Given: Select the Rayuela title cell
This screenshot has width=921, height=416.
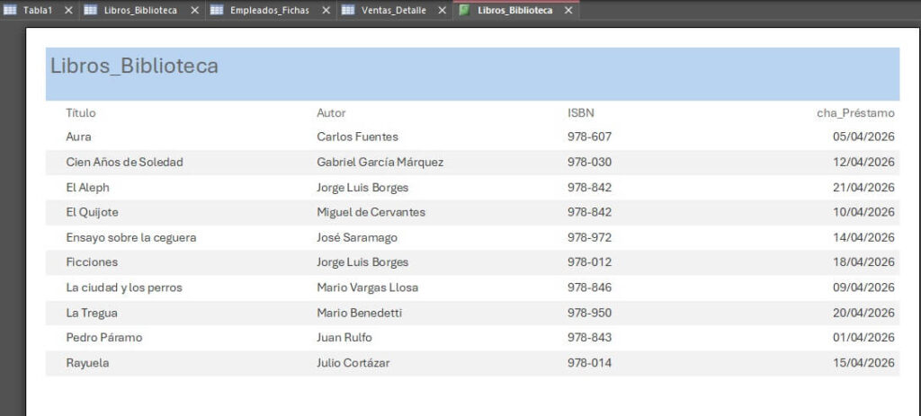Looking at the screenshot, I should click(87, 363).
